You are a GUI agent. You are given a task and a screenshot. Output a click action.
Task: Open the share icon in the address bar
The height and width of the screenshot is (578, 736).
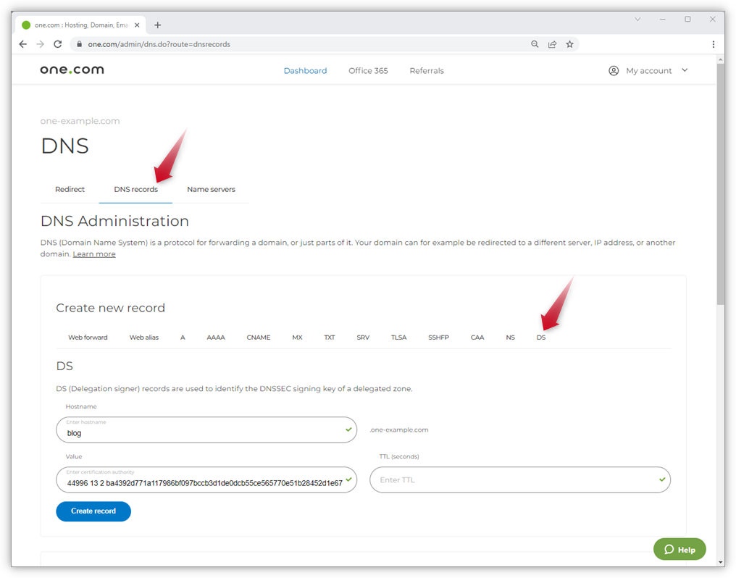pos(553,44)
